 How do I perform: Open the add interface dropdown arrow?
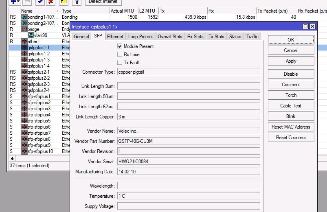point(18,2)
